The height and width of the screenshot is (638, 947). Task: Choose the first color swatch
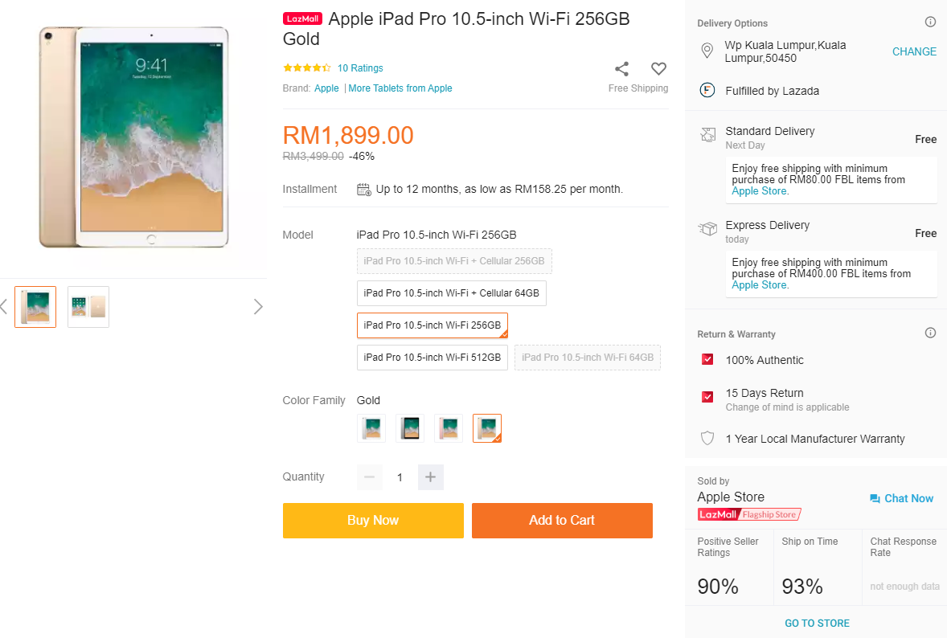tap(371, 428)
